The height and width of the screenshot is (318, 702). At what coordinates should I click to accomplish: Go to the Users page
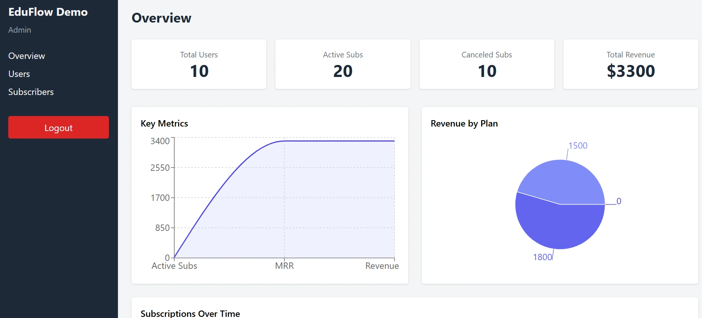19,74
